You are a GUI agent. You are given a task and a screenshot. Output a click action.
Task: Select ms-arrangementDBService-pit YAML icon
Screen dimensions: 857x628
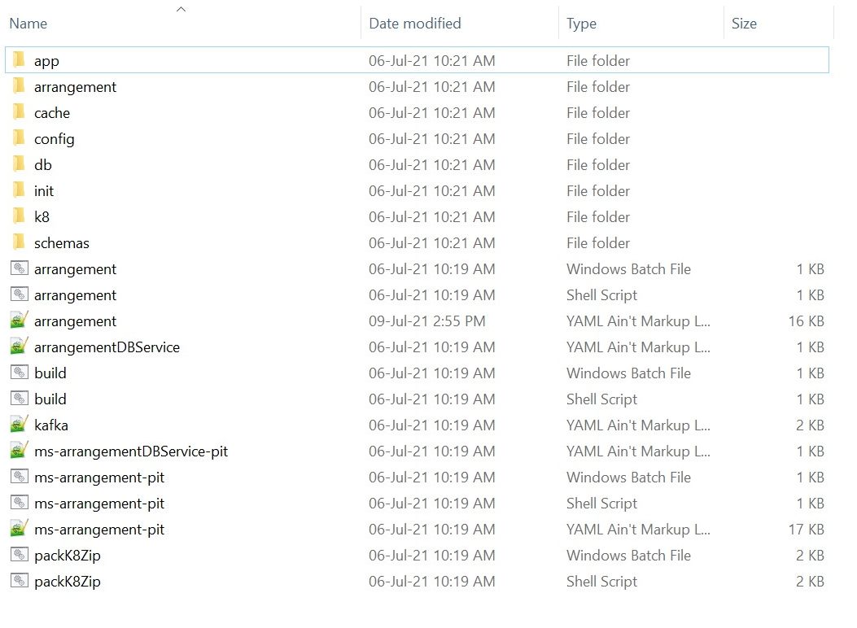point(20,451)
